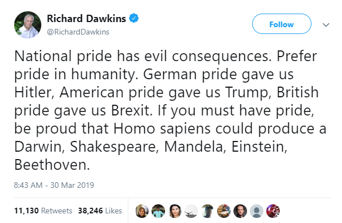Click the Follow button
This screenshot has height=223, width=342.
click(x=282, y=24)
